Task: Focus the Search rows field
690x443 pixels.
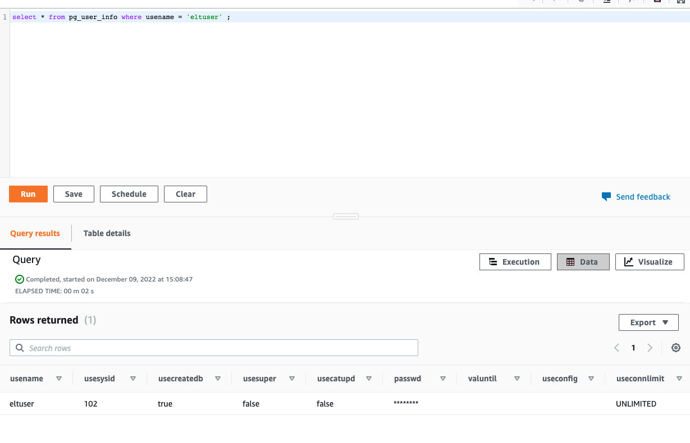Action: (214, 348)
